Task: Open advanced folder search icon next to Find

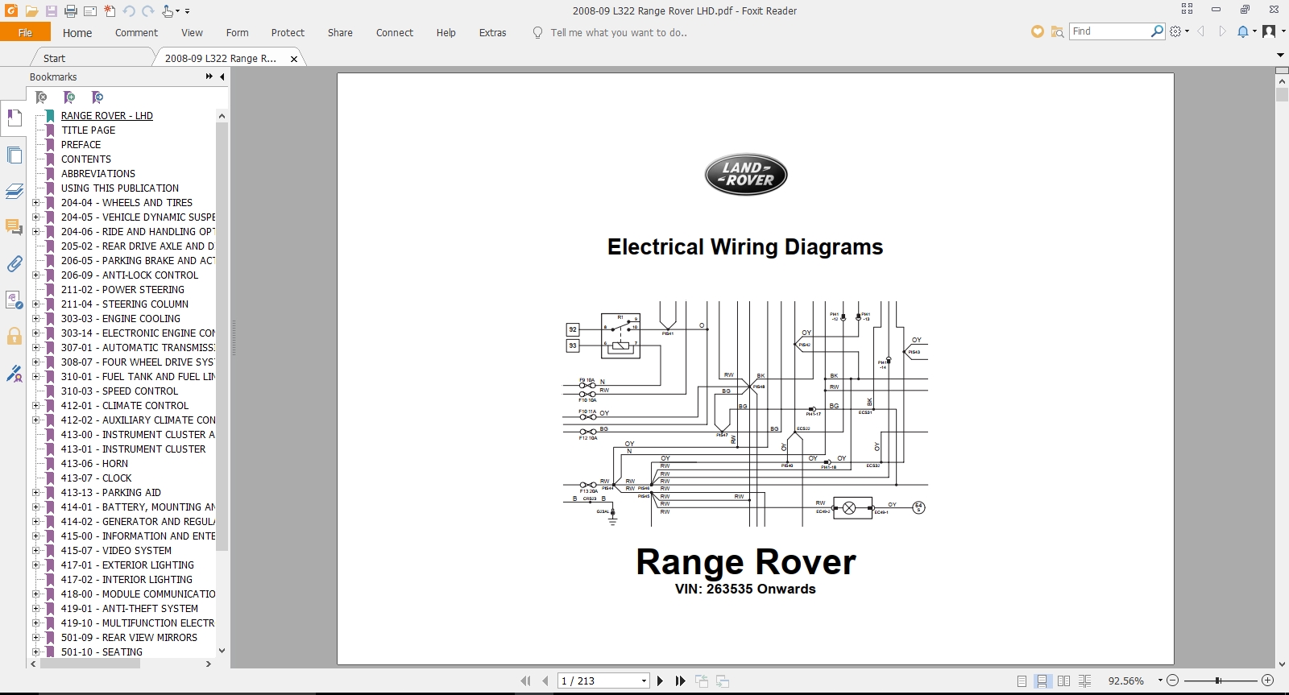Action: [x=1057, y=31]
